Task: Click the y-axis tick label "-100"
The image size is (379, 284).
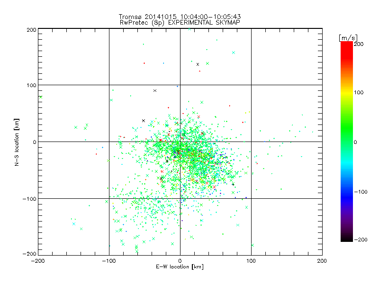Action: point(29,199)
